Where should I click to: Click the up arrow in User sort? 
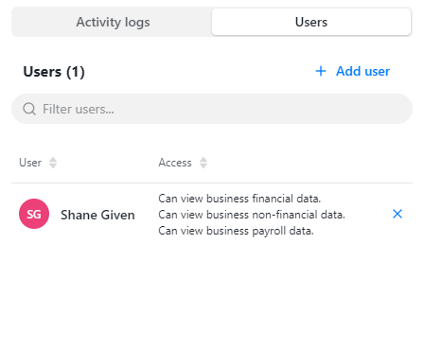[x=53, y=160]
